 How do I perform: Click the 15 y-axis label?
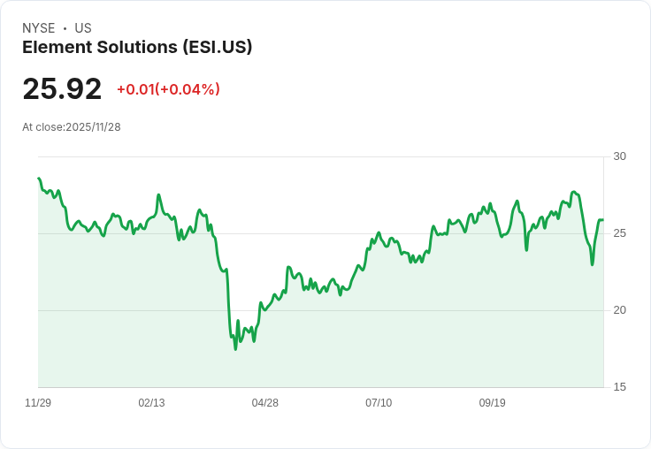(619, 387)
